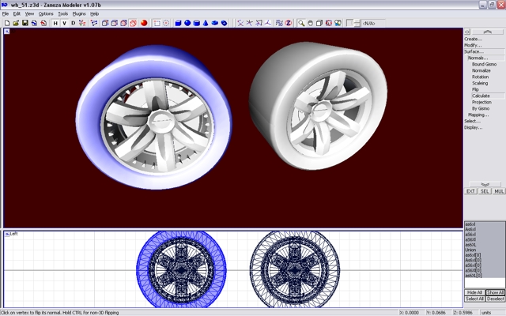Screen dimensions: 506x316
Task: Expand the Modify... panel section
Action: (x=474, y=45)
